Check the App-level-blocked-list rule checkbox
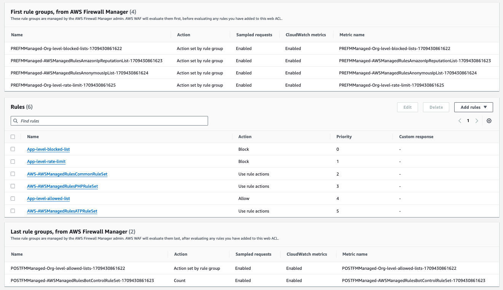 pos(13,149)
